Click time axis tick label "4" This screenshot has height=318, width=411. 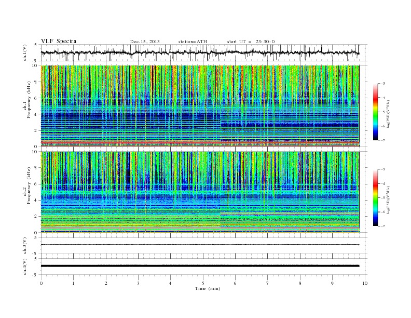point(170,283)
